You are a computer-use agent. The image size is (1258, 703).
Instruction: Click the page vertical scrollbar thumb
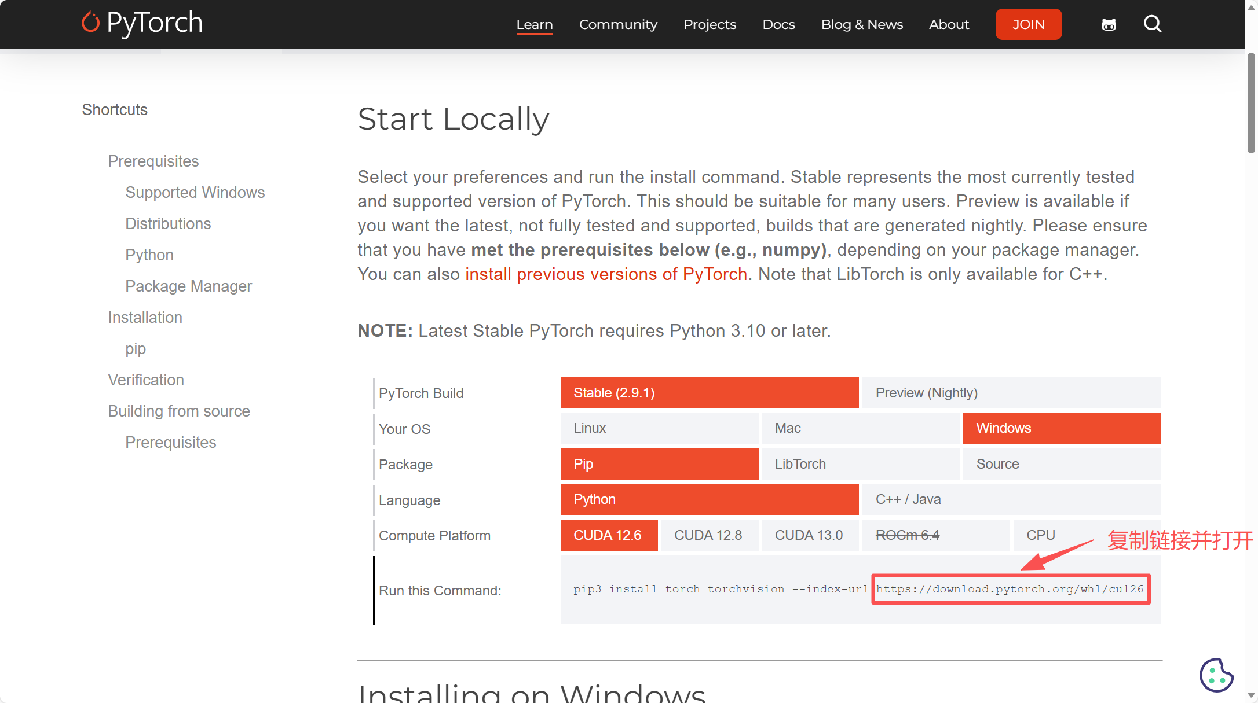tap(1251, 103)
